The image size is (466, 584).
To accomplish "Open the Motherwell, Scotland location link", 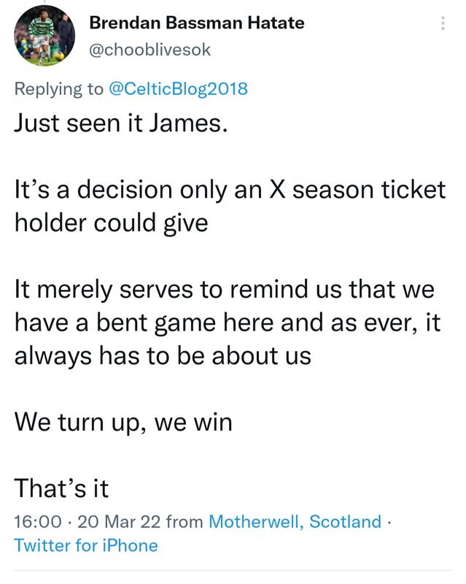I will point(295,522).
